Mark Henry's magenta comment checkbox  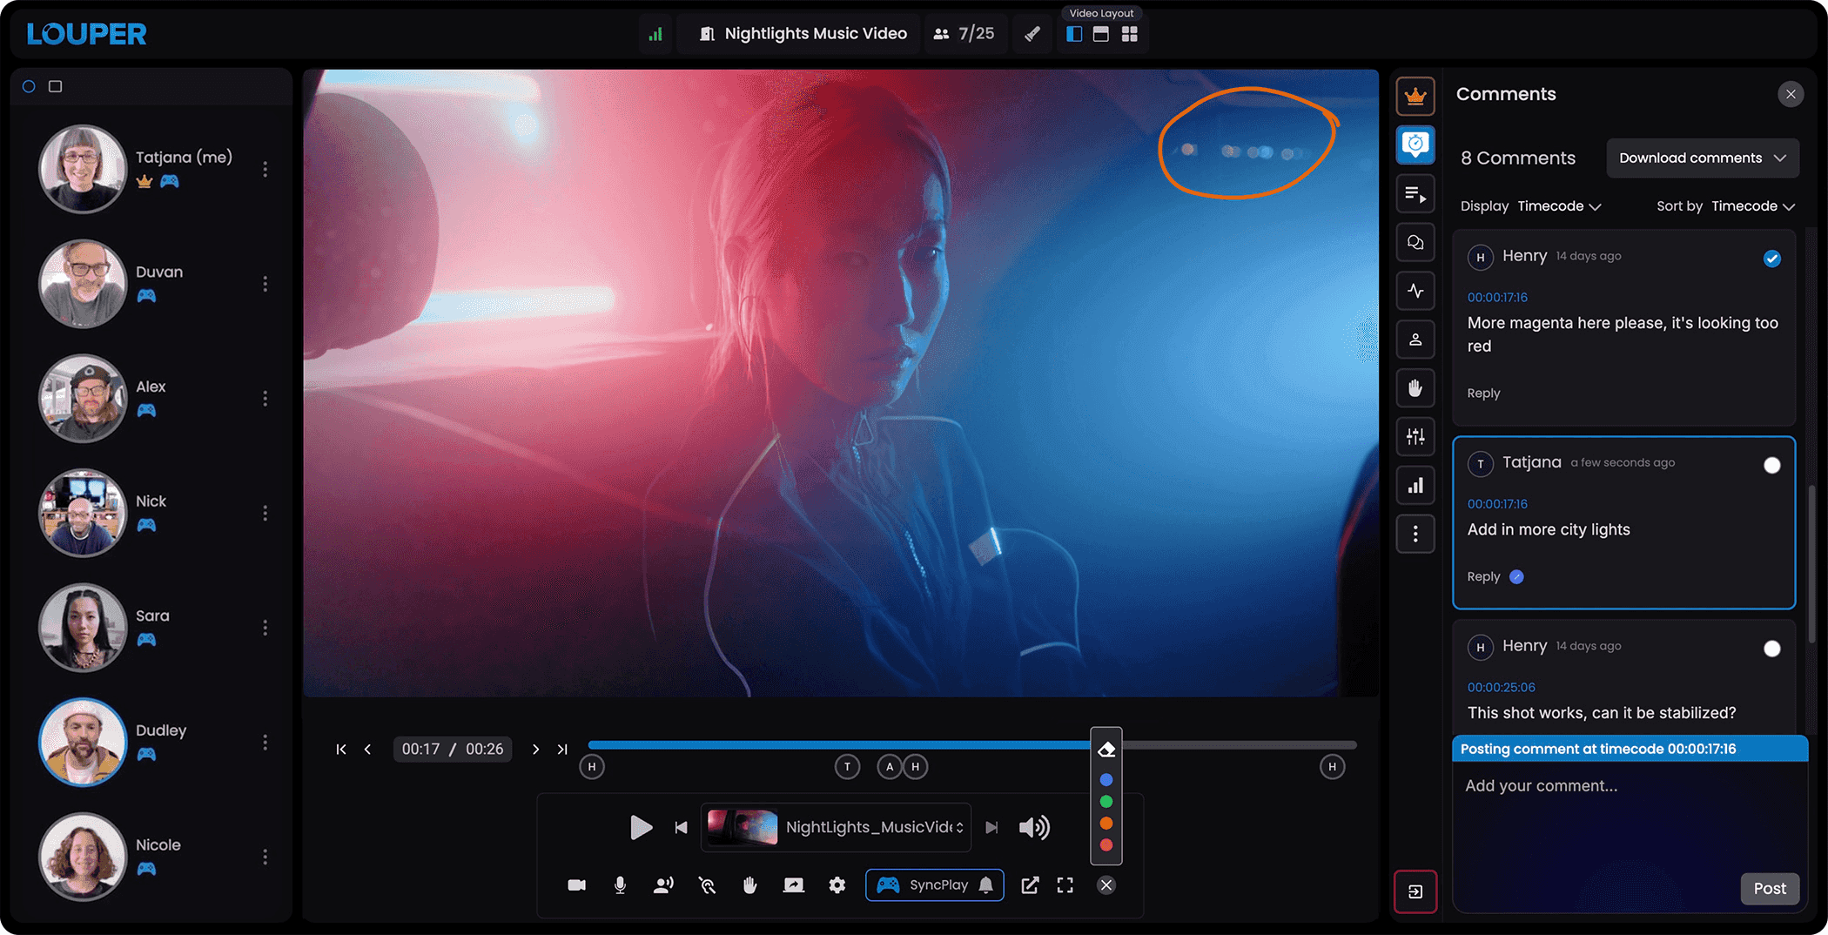click(x=1771, y=259)
